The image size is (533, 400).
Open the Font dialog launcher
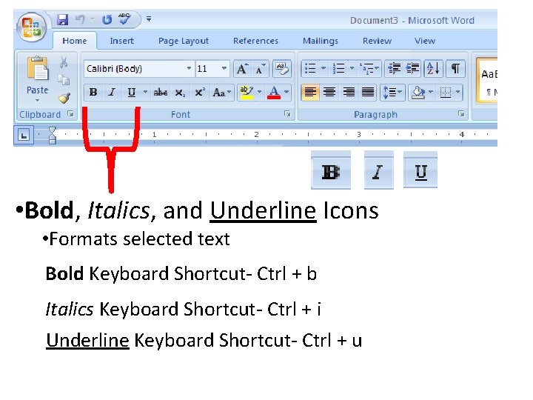(287, 114)
